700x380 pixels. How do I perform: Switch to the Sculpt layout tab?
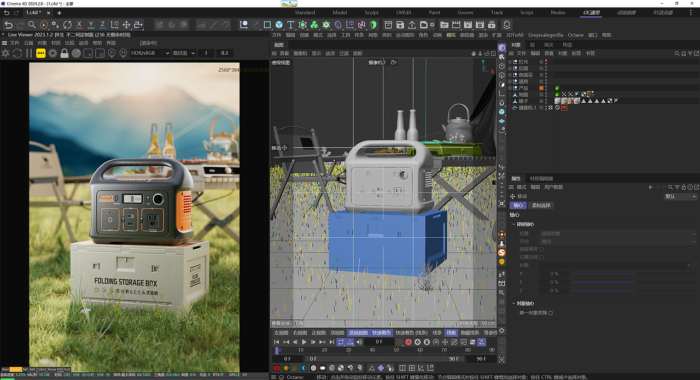pos(371,12)
